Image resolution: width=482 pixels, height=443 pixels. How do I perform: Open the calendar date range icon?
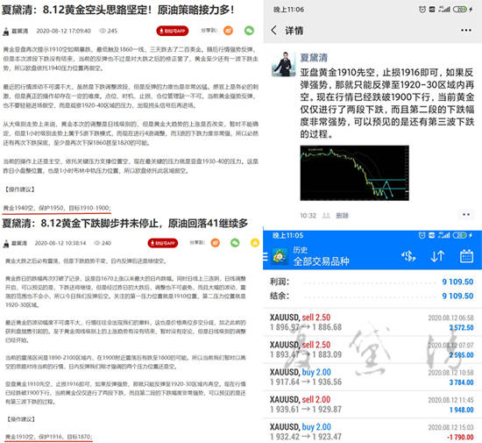pos(466,256)
